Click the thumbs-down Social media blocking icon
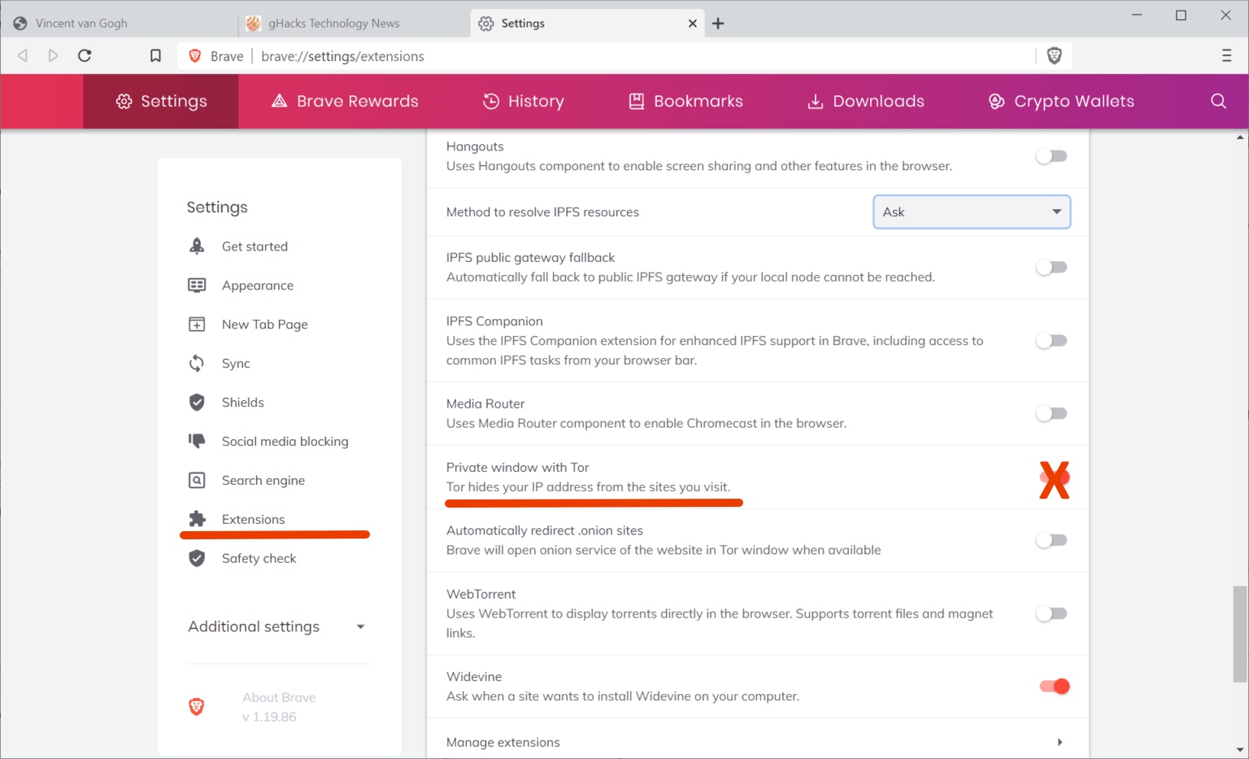 coord(197,441)
